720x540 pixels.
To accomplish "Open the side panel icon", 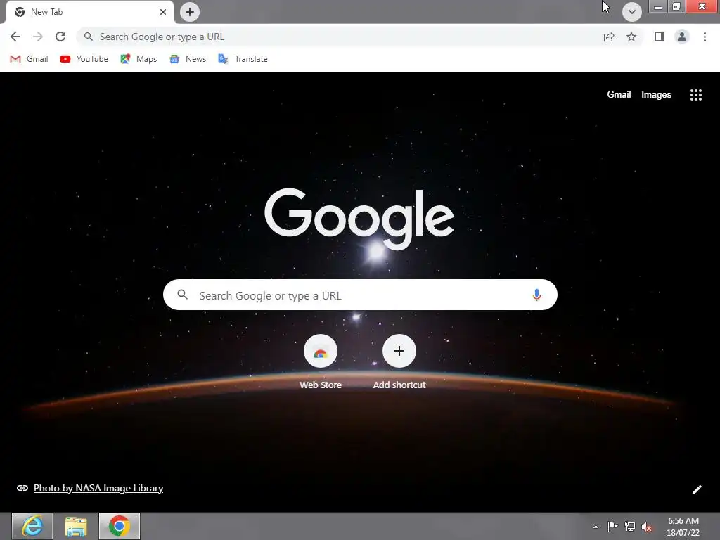I will (660, 37).
